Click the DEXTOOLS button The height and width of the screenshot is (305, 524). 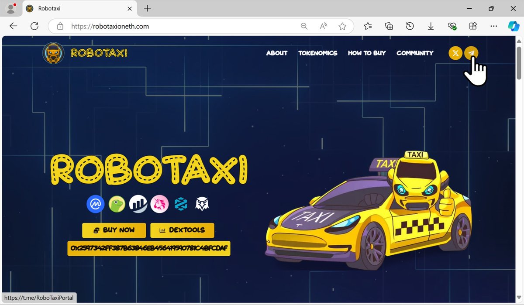[182, 230]
